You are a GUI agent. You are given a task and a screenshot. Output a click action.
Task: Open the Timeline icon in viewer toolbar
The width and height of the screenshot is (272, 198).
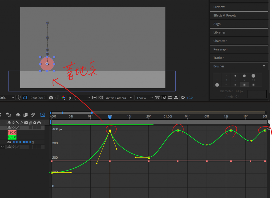coord(170,98)
